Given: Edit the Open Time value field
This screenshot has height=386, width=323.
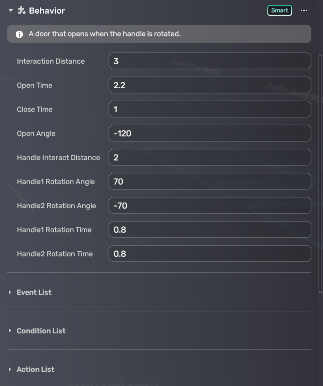Looking at the screenshot, I should 210,85.
